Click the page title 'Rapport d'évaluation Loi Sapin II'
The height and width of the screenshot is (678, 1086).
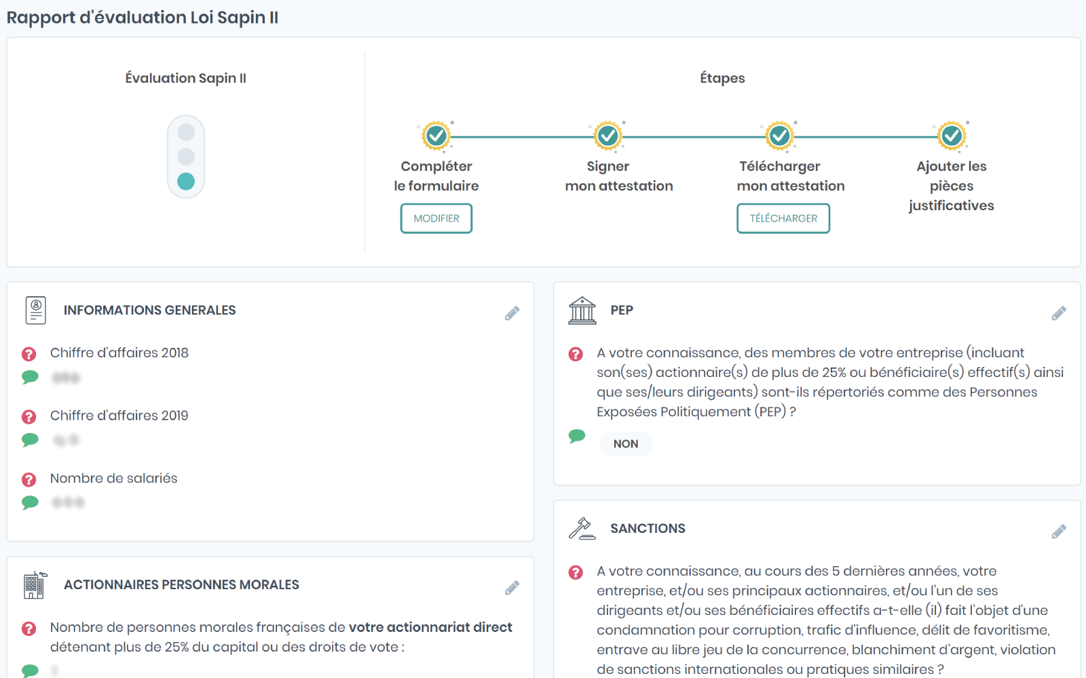tap(143, 18)
